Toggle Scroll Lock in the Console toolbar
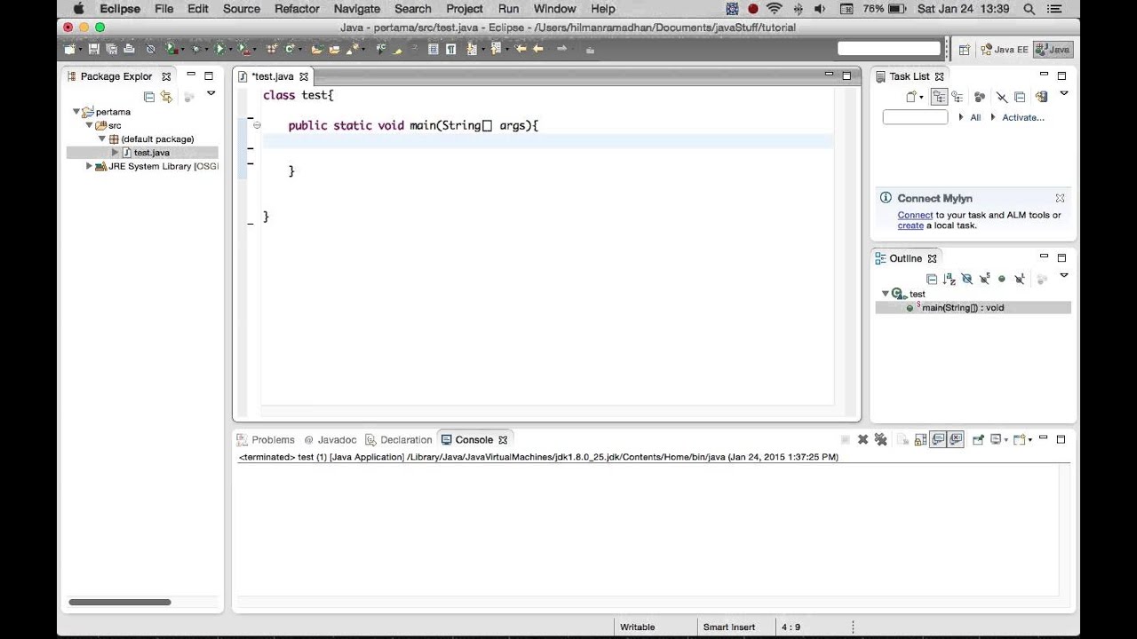The height and width of the screenshot is (639, 1137). 920,439
